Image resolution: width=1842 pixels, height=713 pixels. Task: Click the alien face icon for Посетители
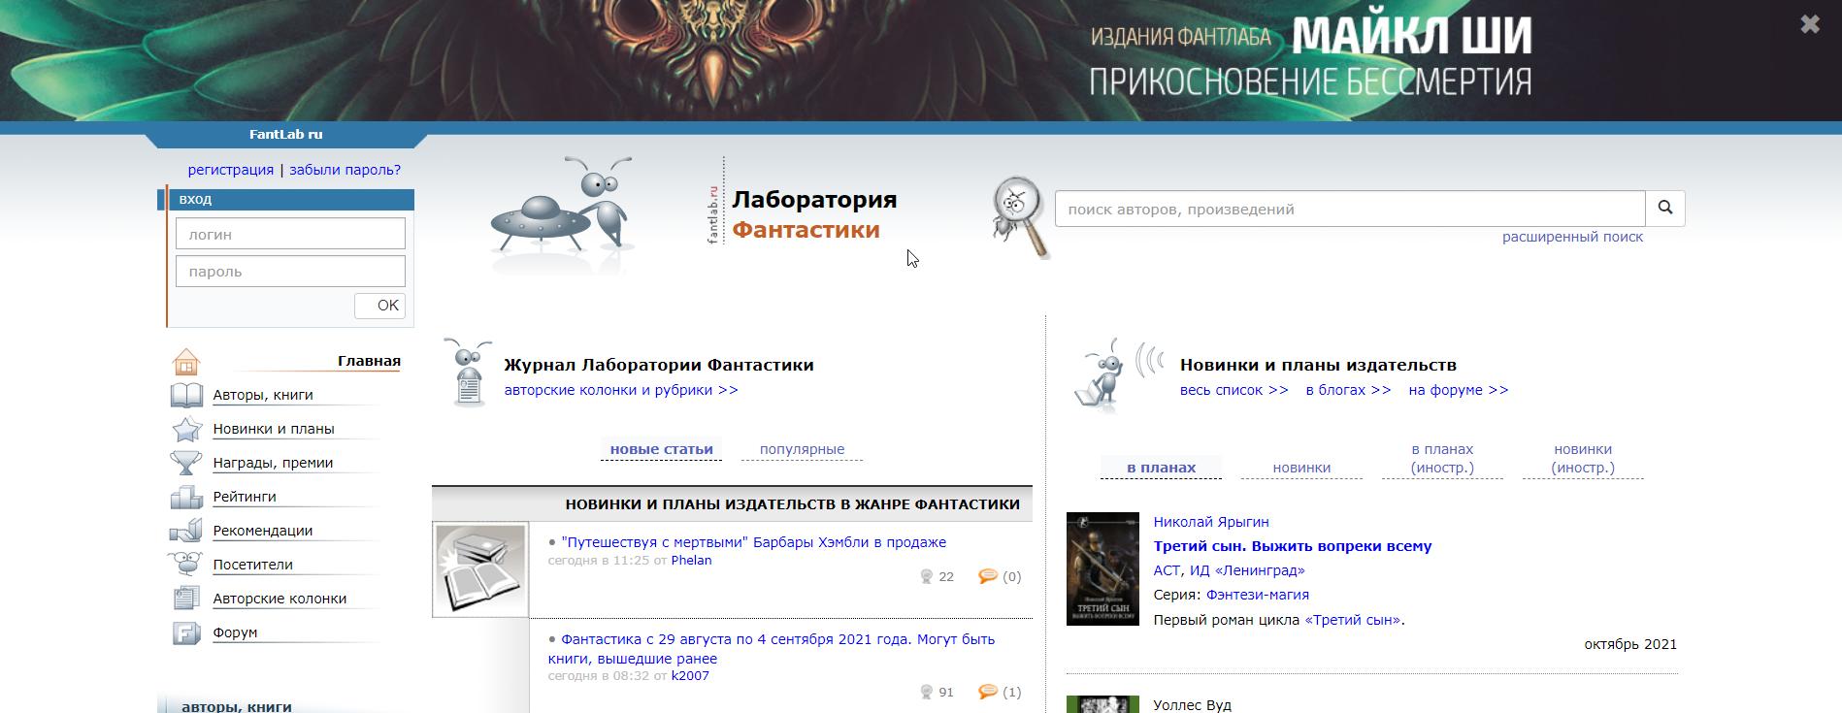186,564
